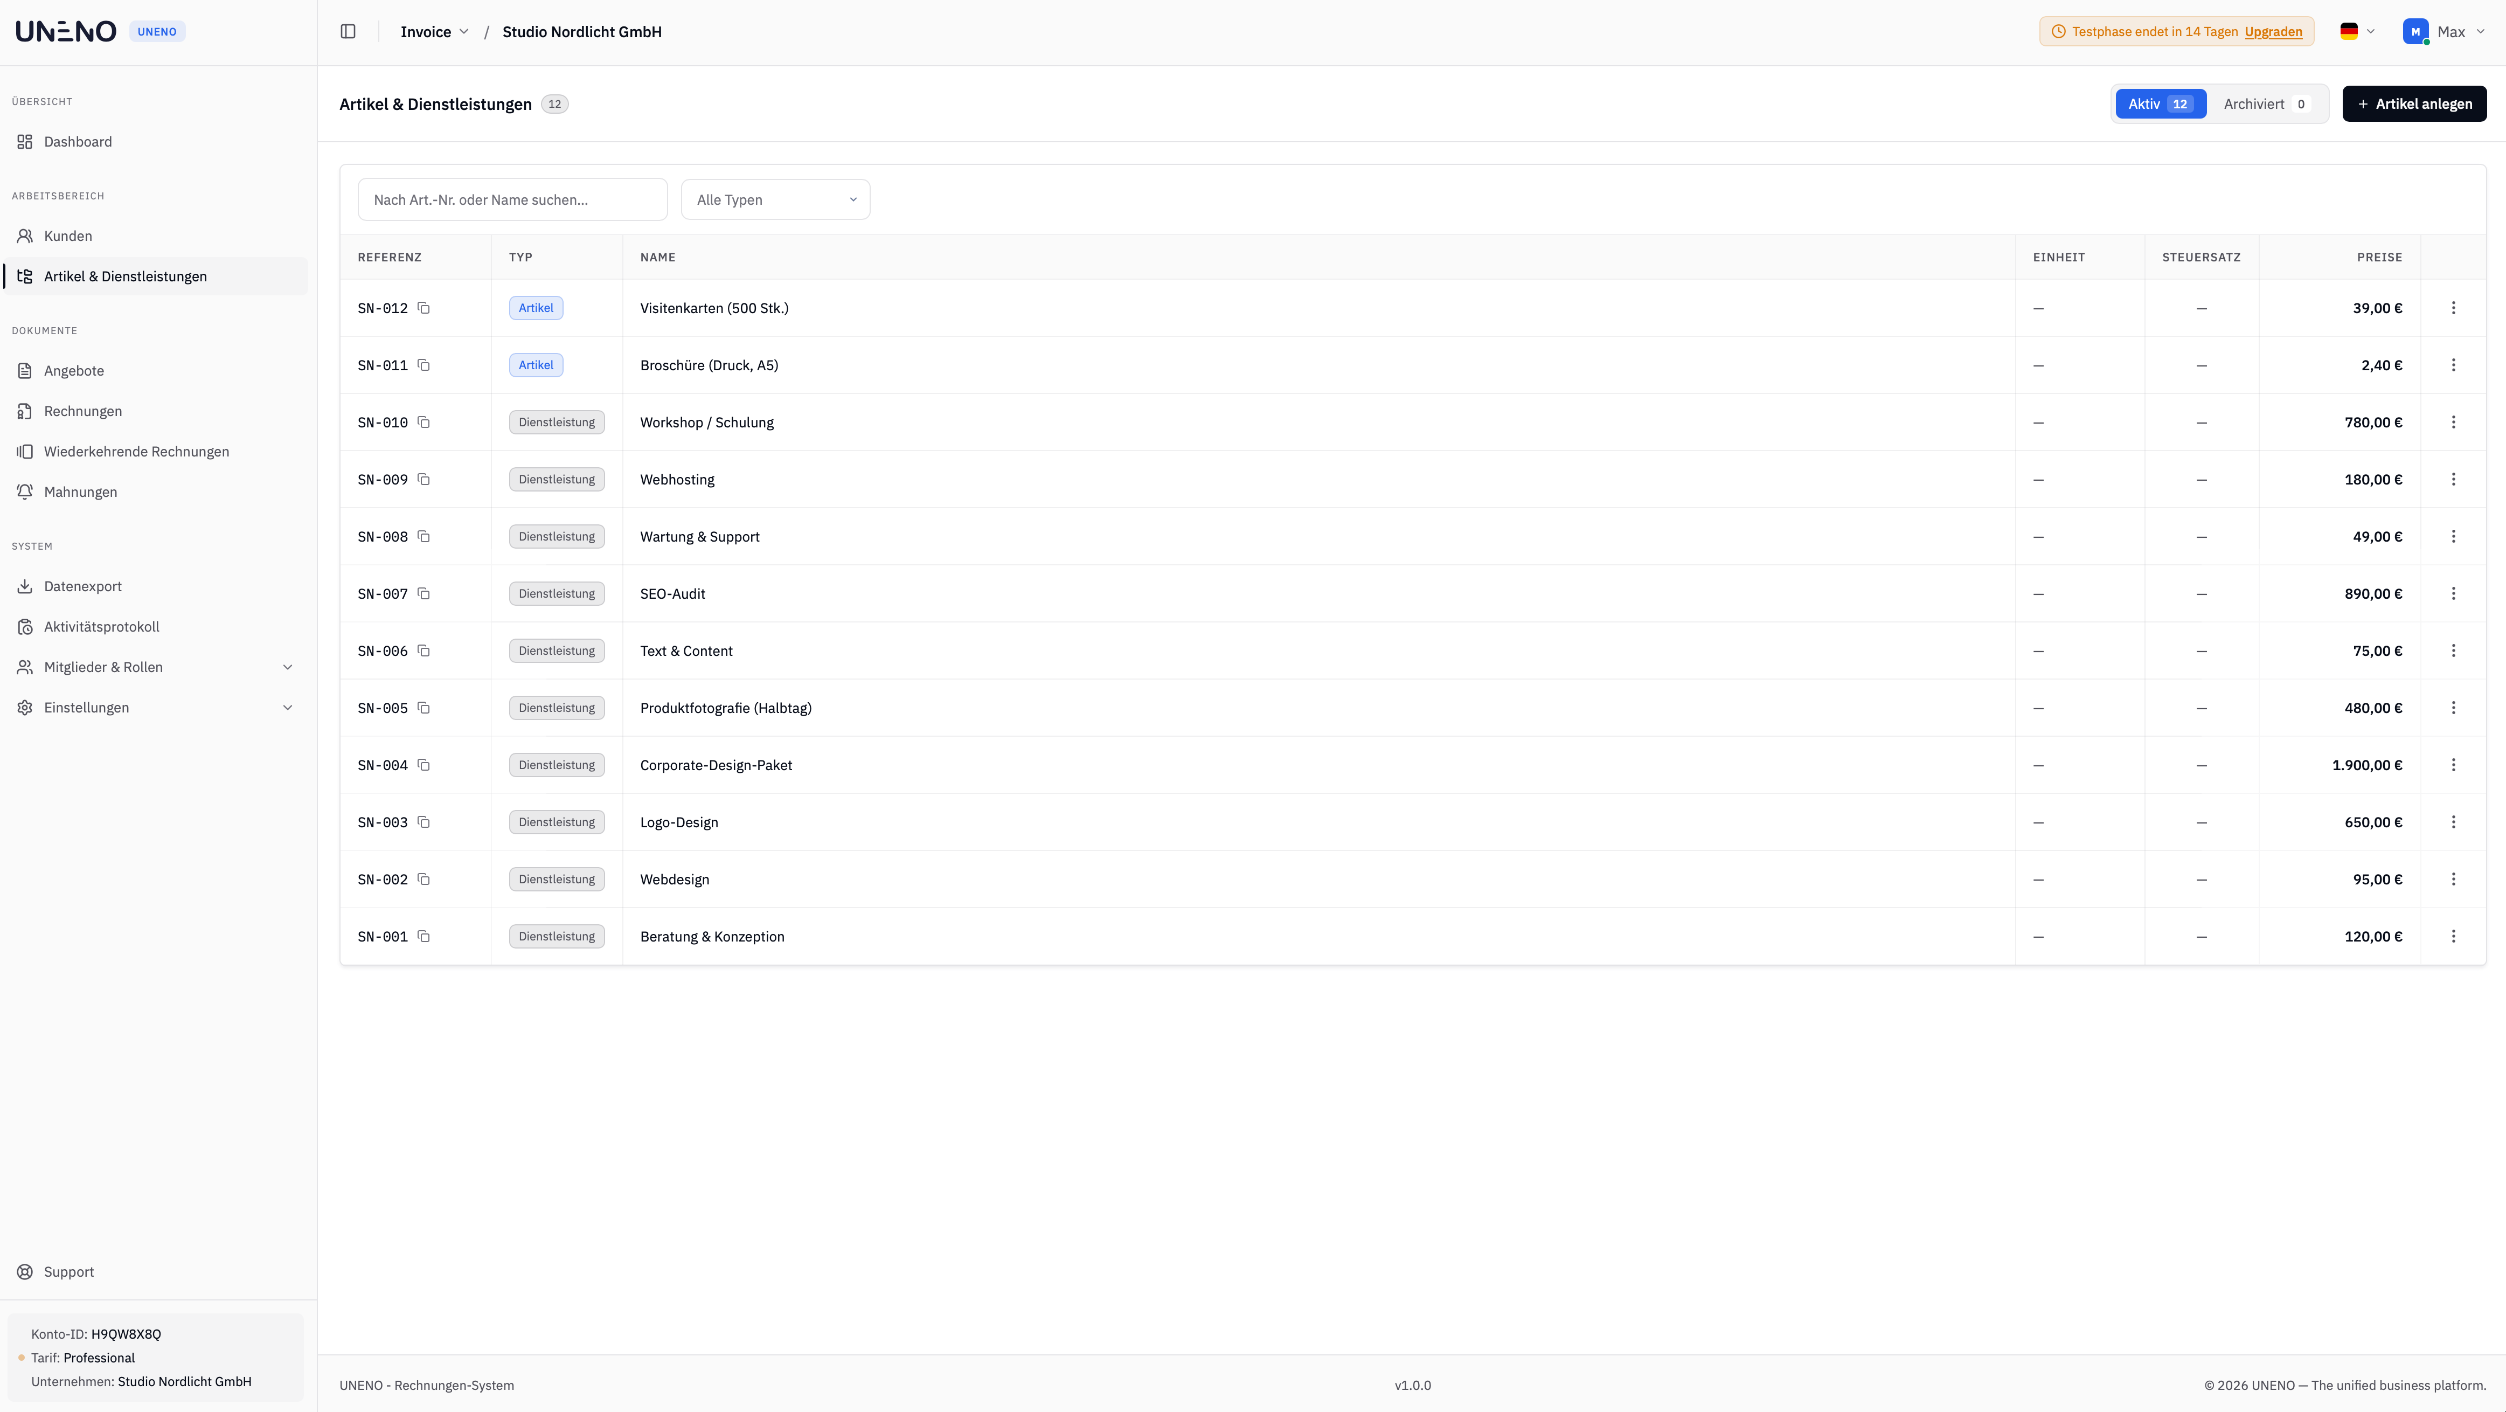The height and width of the screenshot is (1412, 2506).
Task: Switch to the Archiviert tab
Action: 2266,104
